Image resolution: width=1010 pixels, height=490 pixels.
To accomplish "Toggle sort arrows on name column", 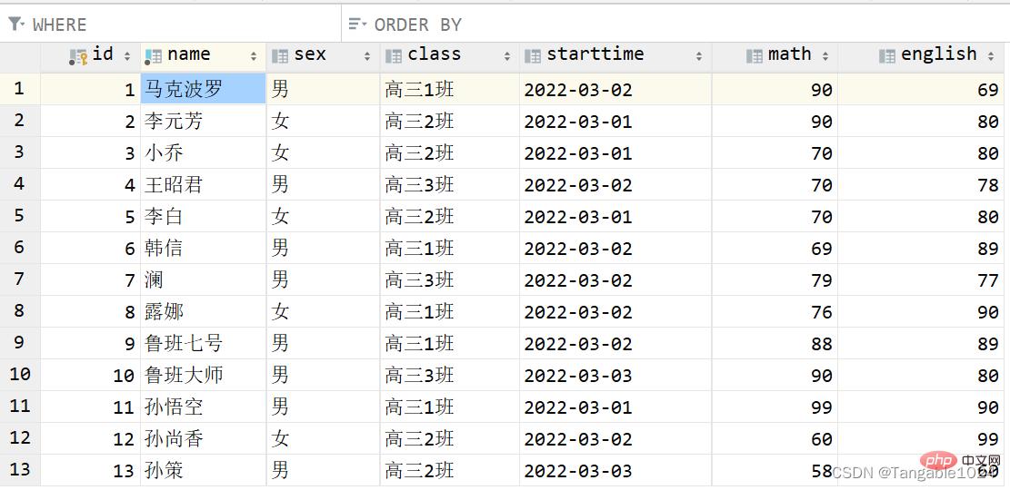I will pyautogui.click(x=254, y=56).
